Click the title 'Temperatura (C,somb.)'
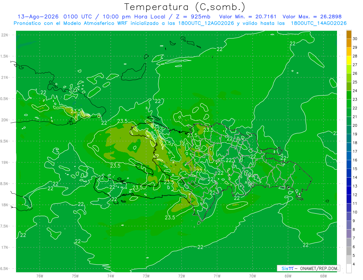Screen dimensions: 363x280 coord(185,7)
